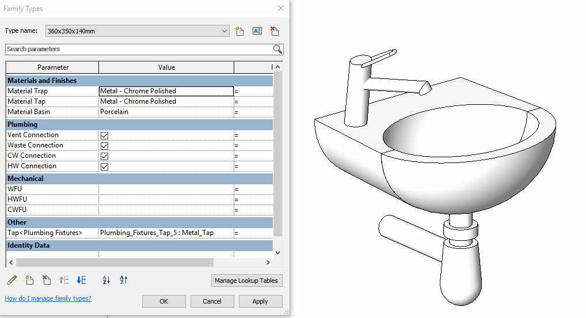Screen dimensions: 586x318
Task: Uncheck the Vent Connection checkbox
Action: [105, 135]
